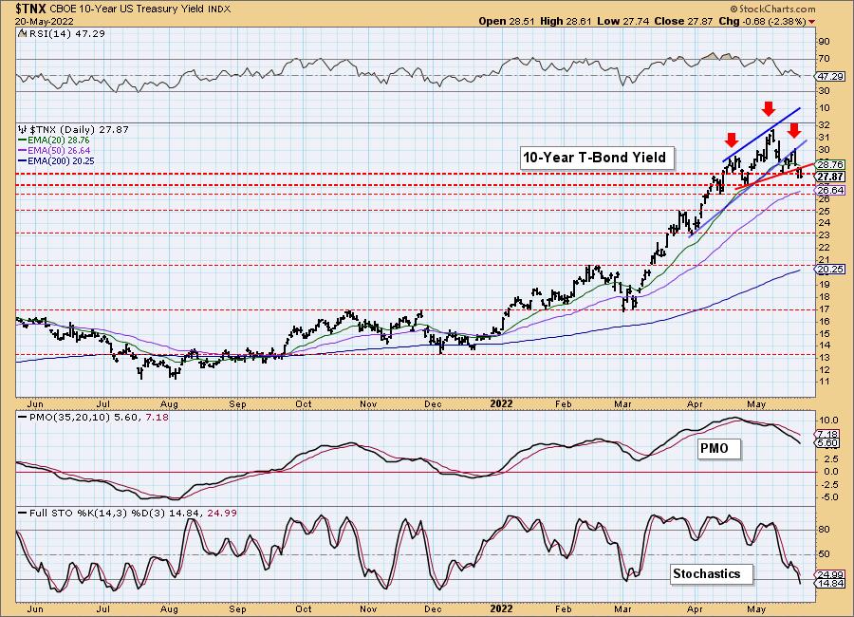Click the 14.84 stochastics axis tag
The height and width of the screenshot is (617, 854).
tap(829, 583)
